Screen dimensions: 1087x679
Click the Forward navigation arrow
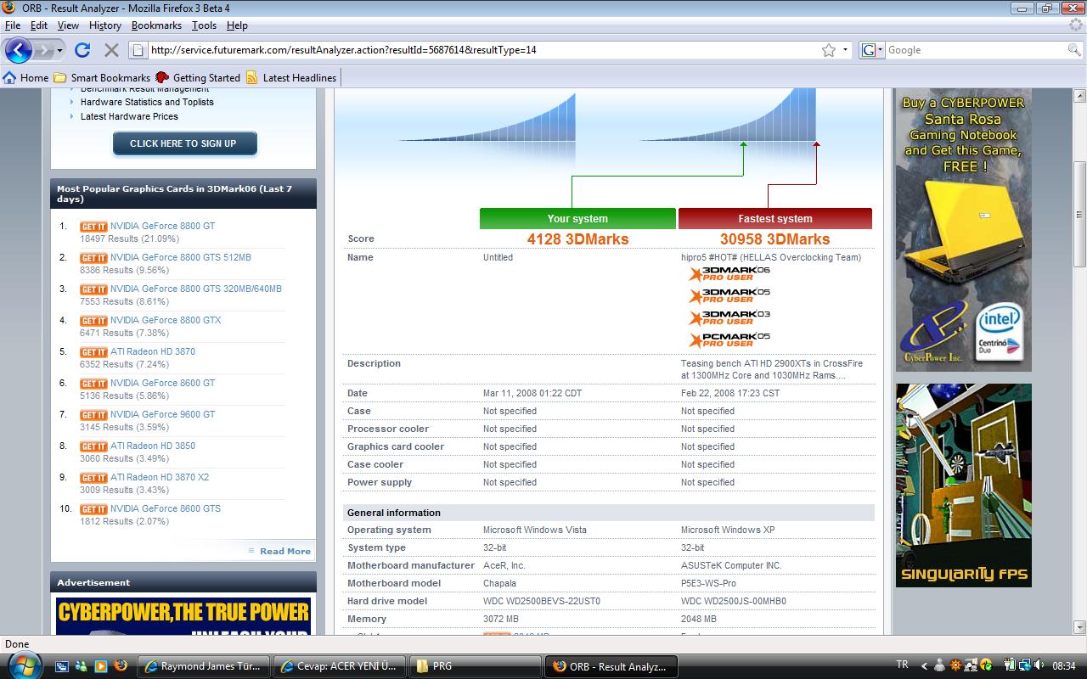coord(43,50)
